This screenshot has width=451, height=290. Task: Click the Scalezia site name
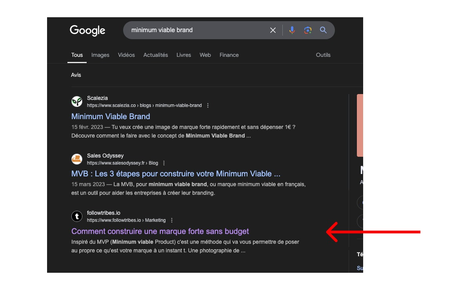97,98
